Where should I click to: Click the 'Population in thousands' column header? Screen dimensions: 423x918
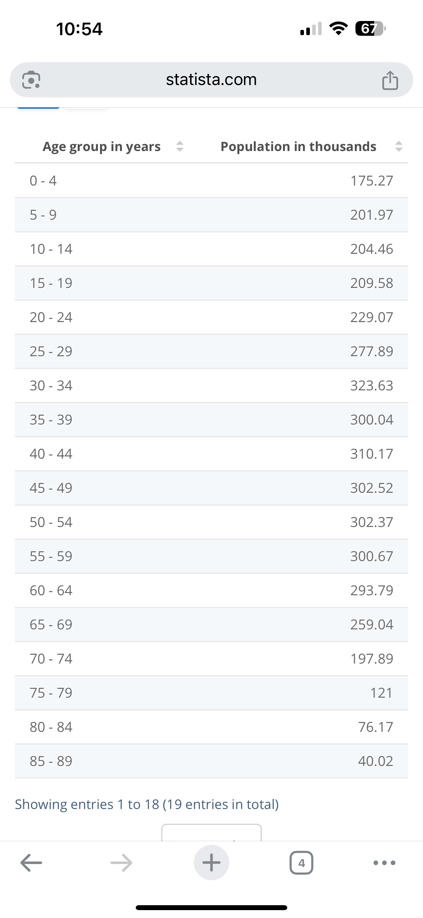pos(298,146)
